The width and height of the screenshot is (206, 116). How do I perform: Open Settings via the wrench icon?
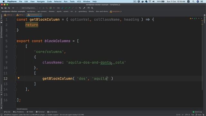tap(84, 8)
